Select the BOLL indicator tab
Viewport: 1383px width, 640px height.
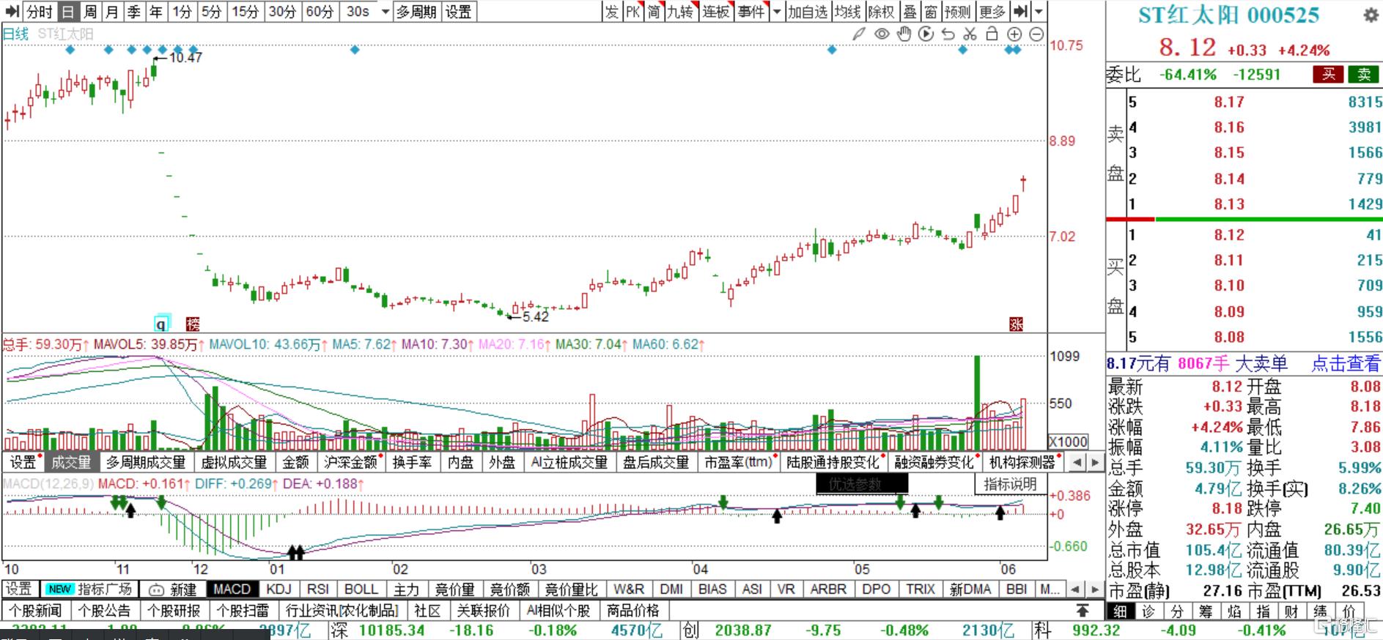click(x=361, y=589)
